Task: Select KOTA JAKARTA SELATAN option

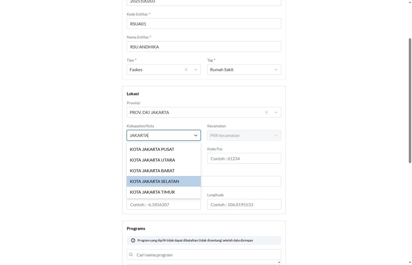Action: pyautogui.click(x=164, y=181)
